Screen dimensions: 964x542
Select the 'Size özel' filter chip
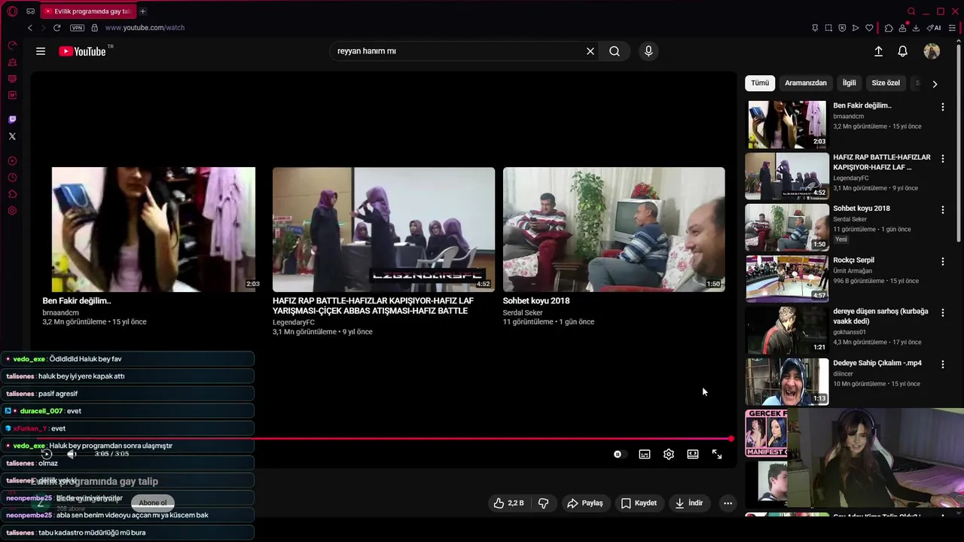[886, 83]
